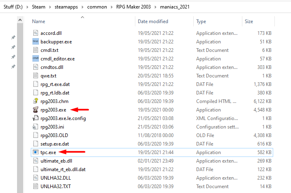291x193 pixels.
Task: Select the ultimate_rt_eb.dll.dat file name
Action: coord(63,169)
